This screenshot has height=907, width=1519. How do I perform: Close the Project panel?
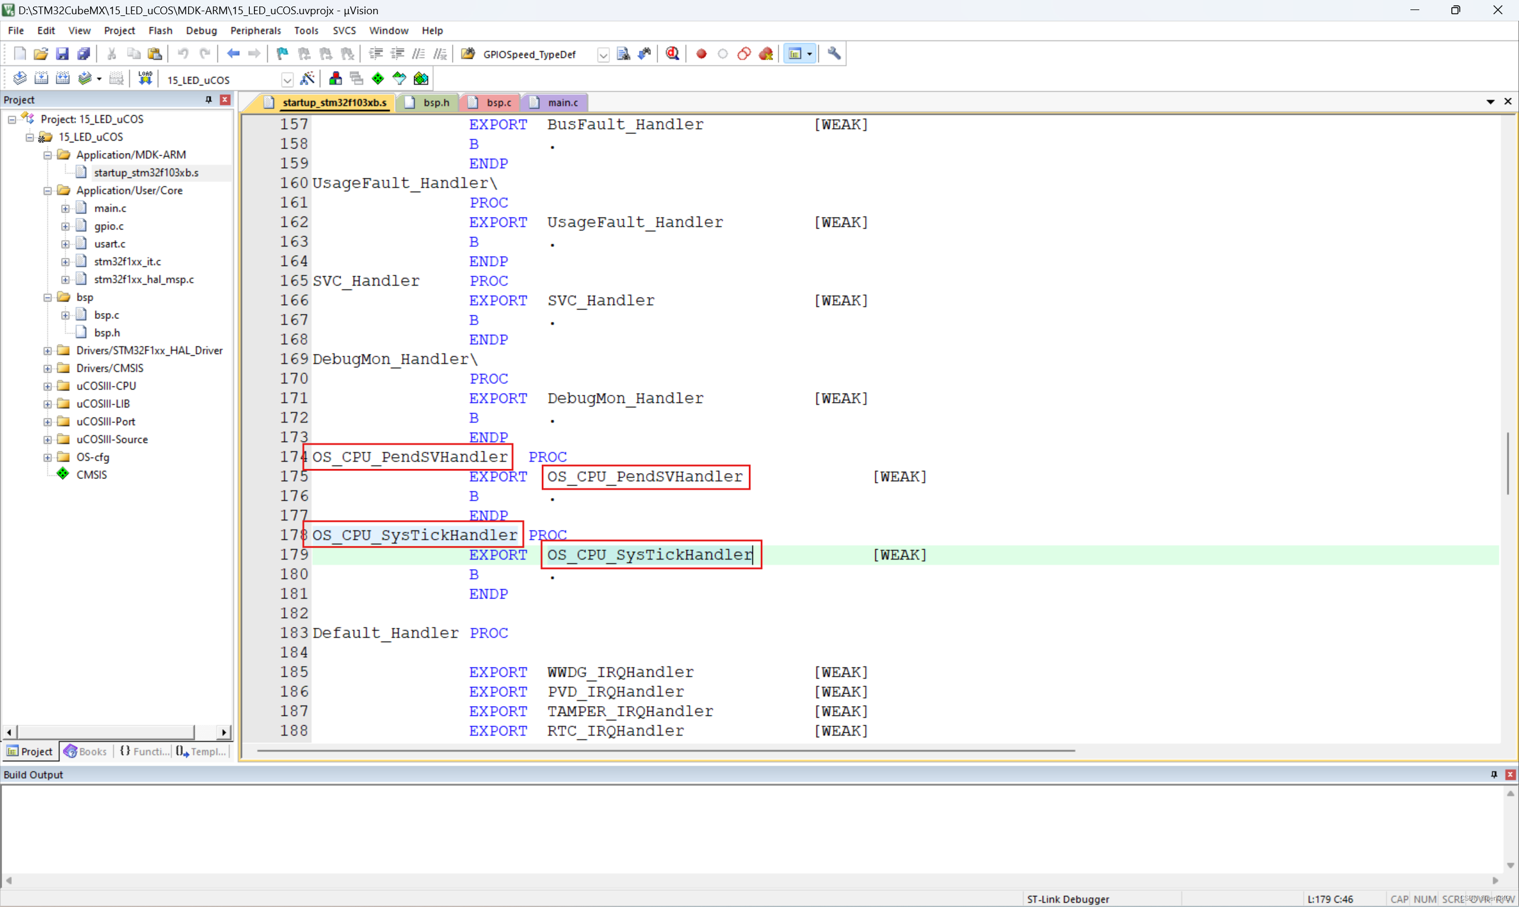pyautogui.click(x=225, y=100)
